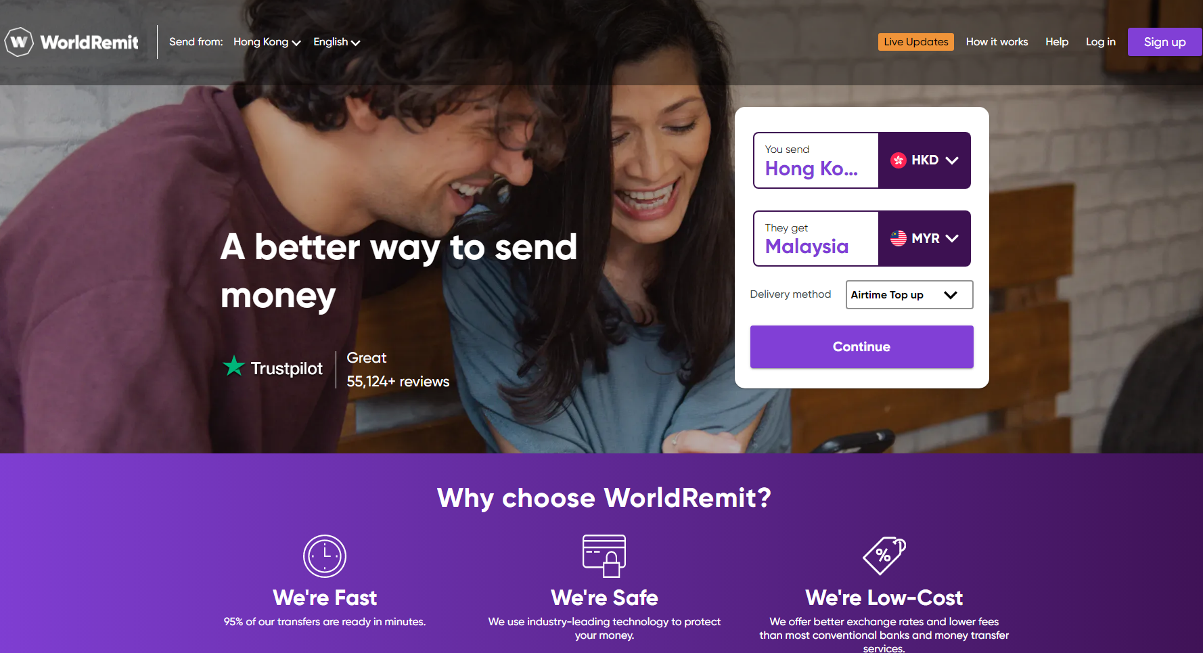Click the orange Live Updates badge
1203x653 pixels.
coord(915,42)
